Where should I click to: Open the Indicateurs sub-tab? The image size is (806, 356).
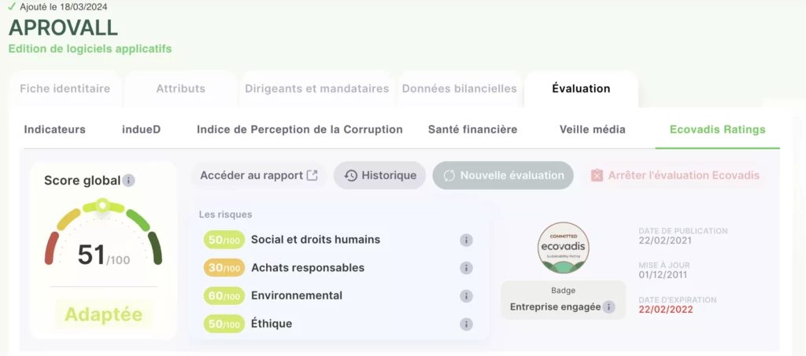coord(55,130)
